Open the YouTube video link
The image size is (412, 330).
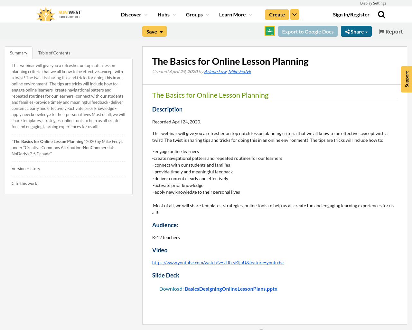pyautogui.click(x=218, y=262)
